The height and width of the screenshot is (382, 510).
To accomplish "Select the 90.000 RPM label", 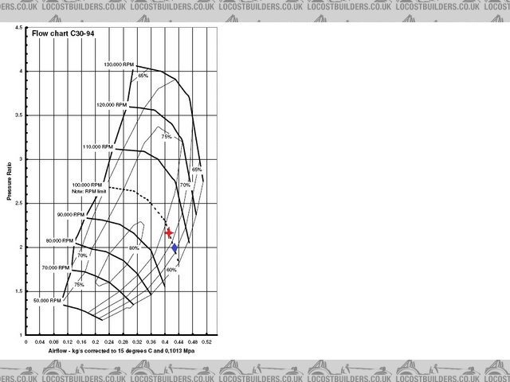I will (72, 215).
